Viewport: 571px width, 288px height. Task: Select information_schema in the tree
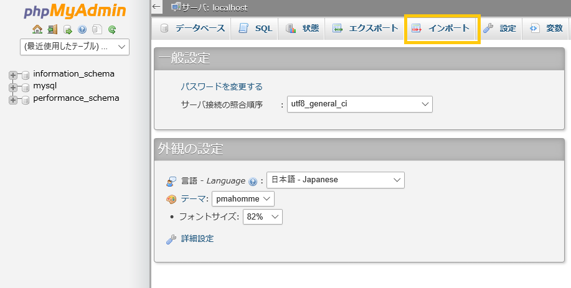(x=73, y=74)
